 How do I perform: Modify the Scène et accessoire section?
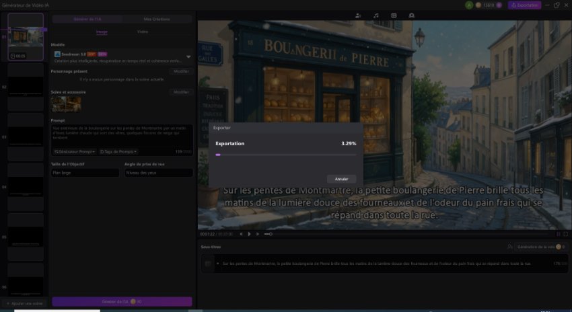tap(181, 92)
